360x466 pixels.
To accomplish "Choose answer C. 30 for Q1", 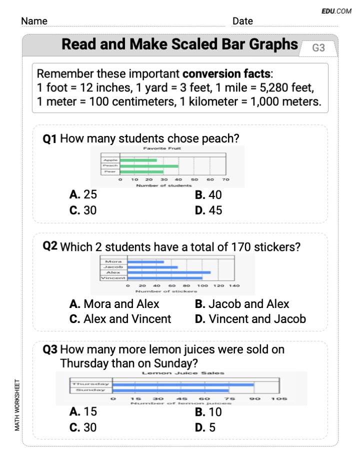I will tap(83, 210).
